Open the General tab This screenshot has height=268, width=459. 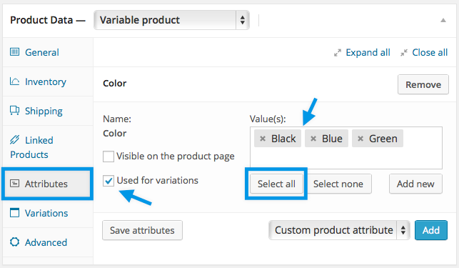tap(48, 52)
